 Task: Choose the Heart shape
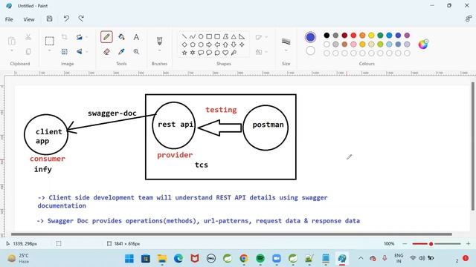[225, 53]
